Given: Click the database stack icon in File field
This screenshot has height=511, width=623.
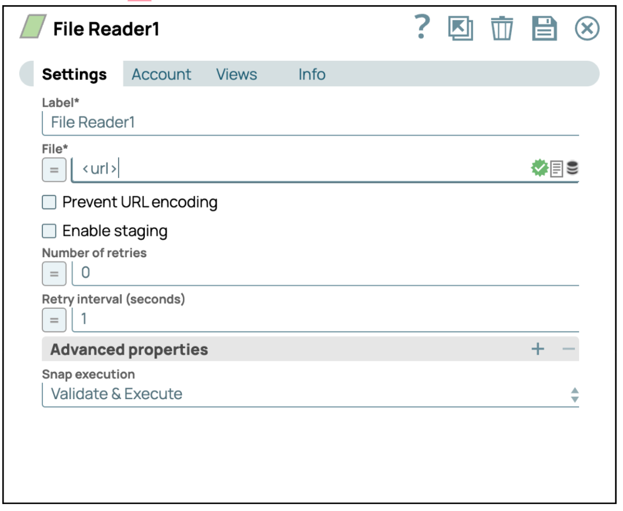Looking at the screenshot, I should (x=573, y=169).
